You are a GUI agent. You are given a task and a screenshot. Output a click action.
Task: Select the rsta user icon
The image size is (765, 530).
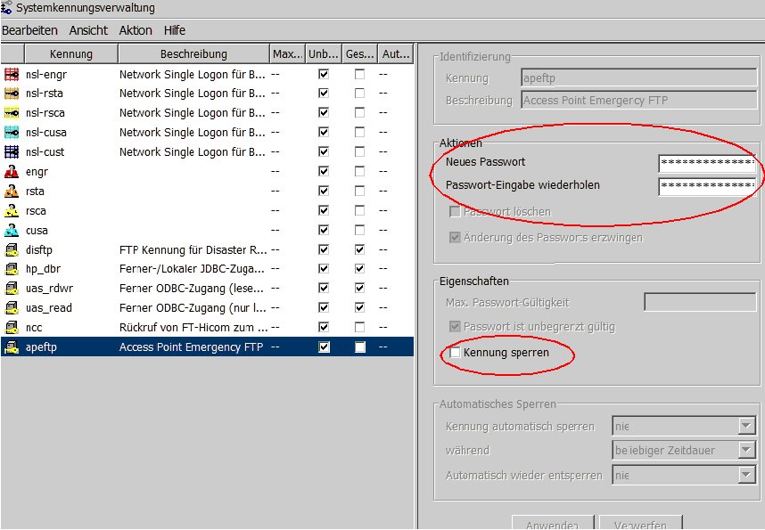[12, 192]
